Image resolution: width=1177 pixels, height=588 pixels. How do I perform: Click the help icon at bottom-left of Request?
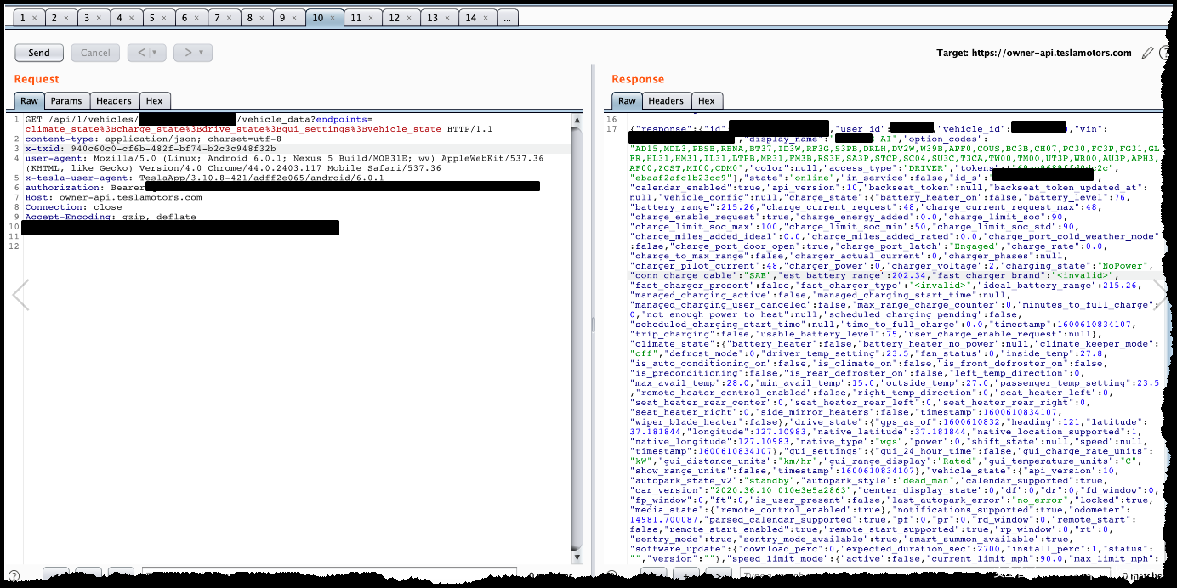click(15, 577)
